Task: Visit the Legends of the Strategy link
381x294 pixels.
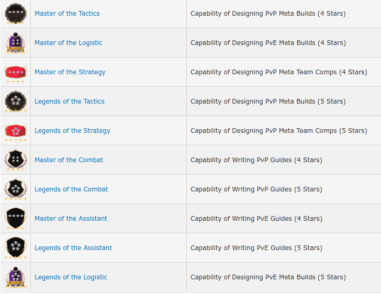Action: pos(72,131)
